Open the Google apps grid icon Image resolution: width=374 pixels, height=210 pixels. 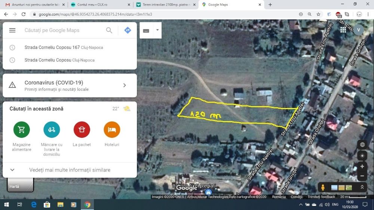coord(343,30)
